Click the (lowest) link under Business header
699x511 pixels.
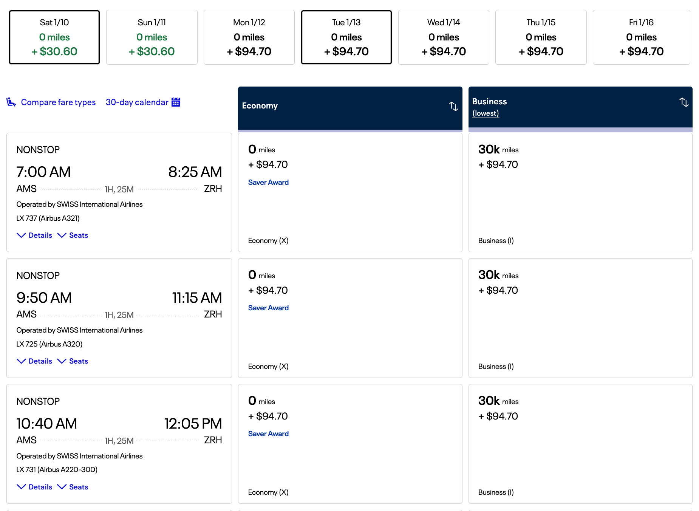click(486, 113)
